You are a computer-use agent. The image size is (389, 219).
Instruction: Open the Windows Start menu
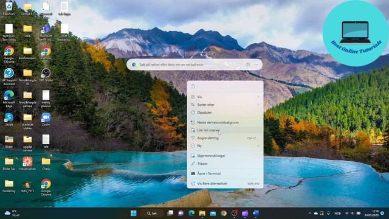point(134,214)
